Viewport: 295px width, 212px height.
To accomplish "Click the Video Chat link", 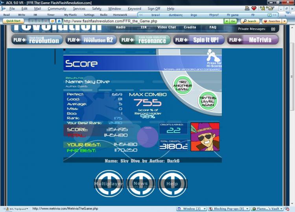I will (167, 27).
